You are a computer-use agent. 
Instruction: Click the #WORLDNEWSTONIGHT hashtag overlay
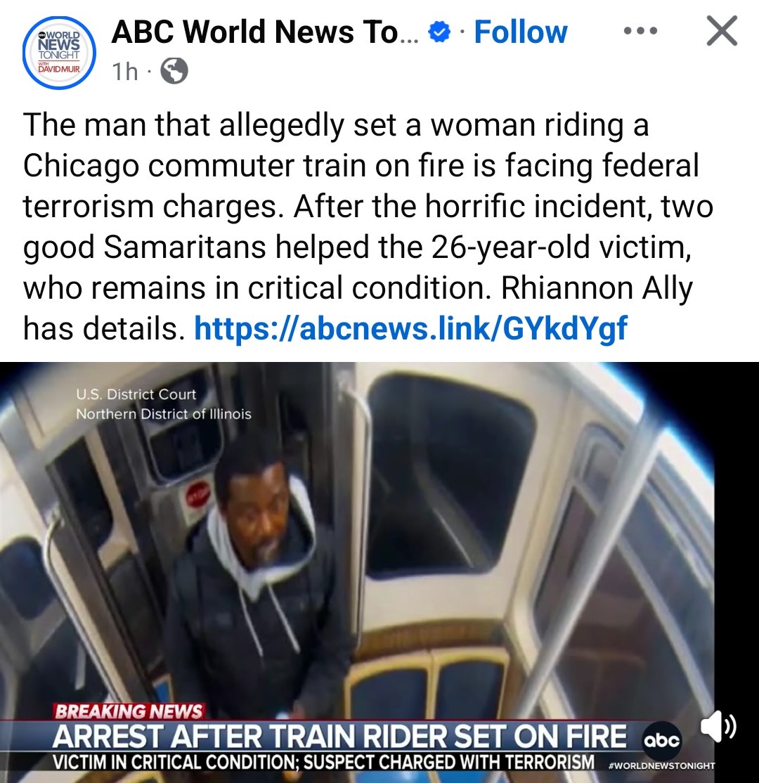tap(661, 765)
